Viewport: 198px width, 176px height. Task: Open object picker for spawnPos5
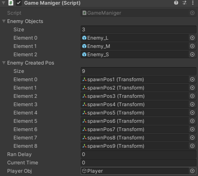coord(192,112)
